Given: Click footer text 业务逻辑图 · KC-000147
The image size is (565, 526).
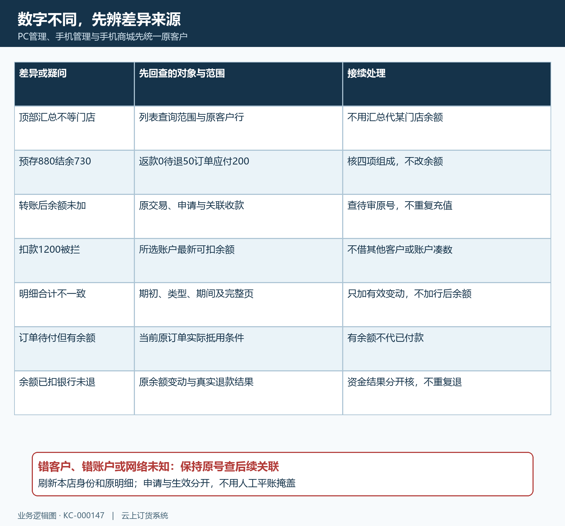Looking at the screenshot, I should (61, 516).
